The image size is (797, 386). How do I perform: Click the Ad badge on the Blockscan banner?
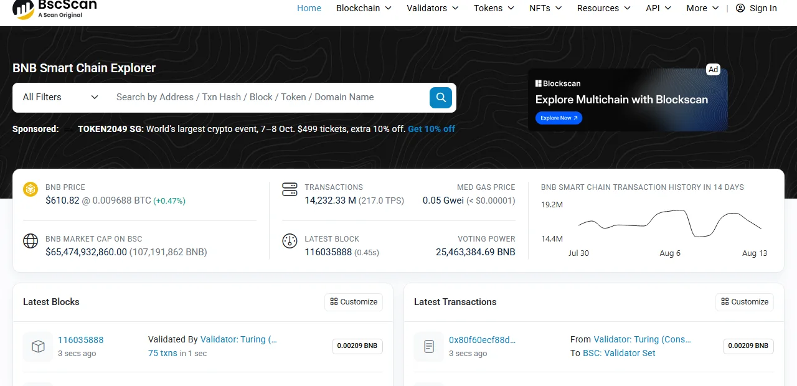click(x=714, y=70)
